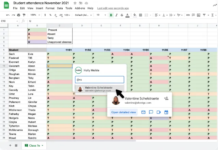
Task: Print the spreadsheet
Action: click(19, 15)
